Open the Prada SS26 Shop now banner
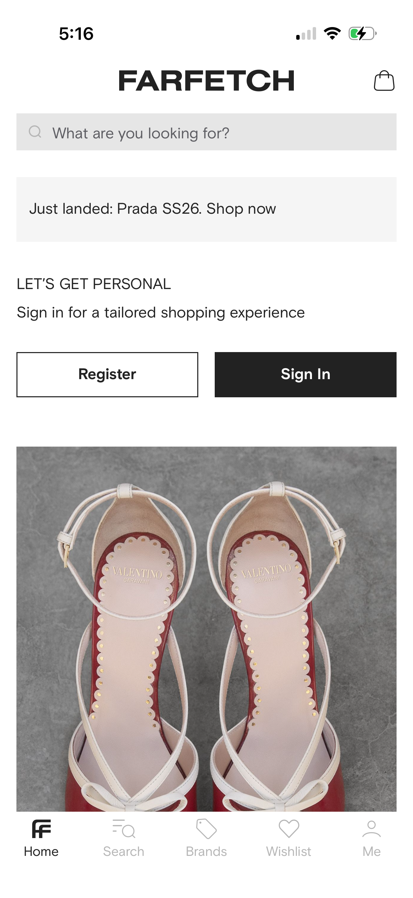This screenshot has width=413, height=898. 206,209
